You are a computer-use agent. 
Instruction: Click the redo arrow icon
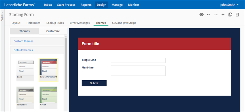216,15
